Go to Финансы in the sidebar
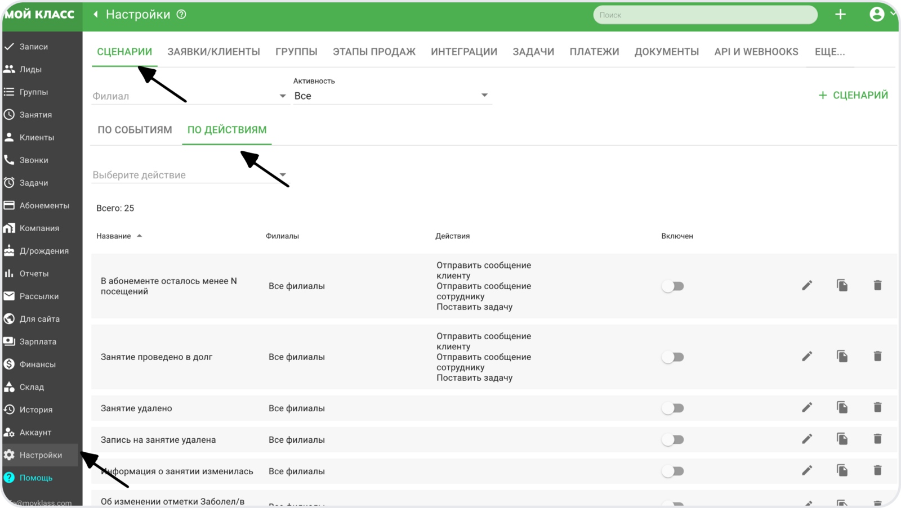This screenshot has height=508, width=901. [x=37, y=364]
